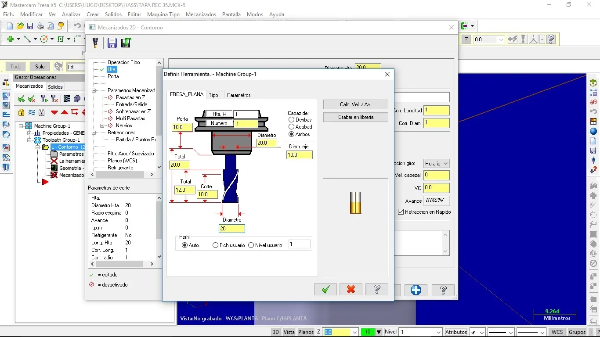Open the Mecanizados menu
This screenshot has height=337, width=600.
pyautogui.click(x=201, y=14)
